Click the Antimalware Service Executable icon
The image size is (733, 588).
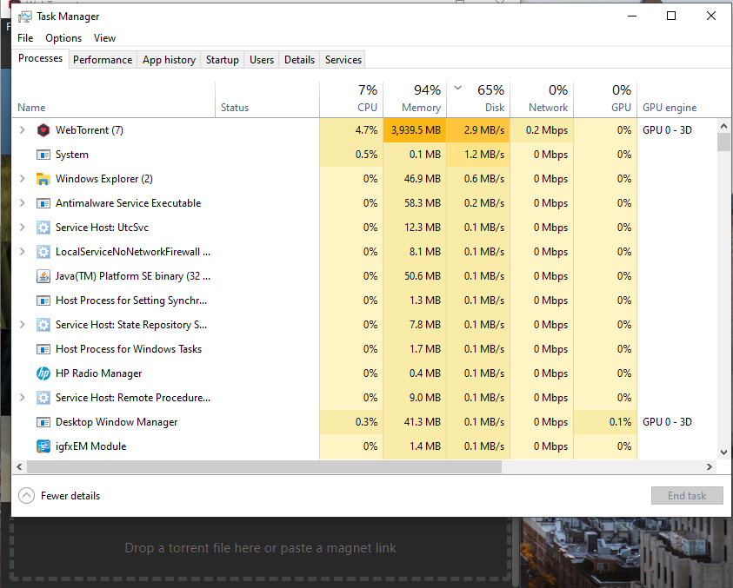click(x=43, y=203)
